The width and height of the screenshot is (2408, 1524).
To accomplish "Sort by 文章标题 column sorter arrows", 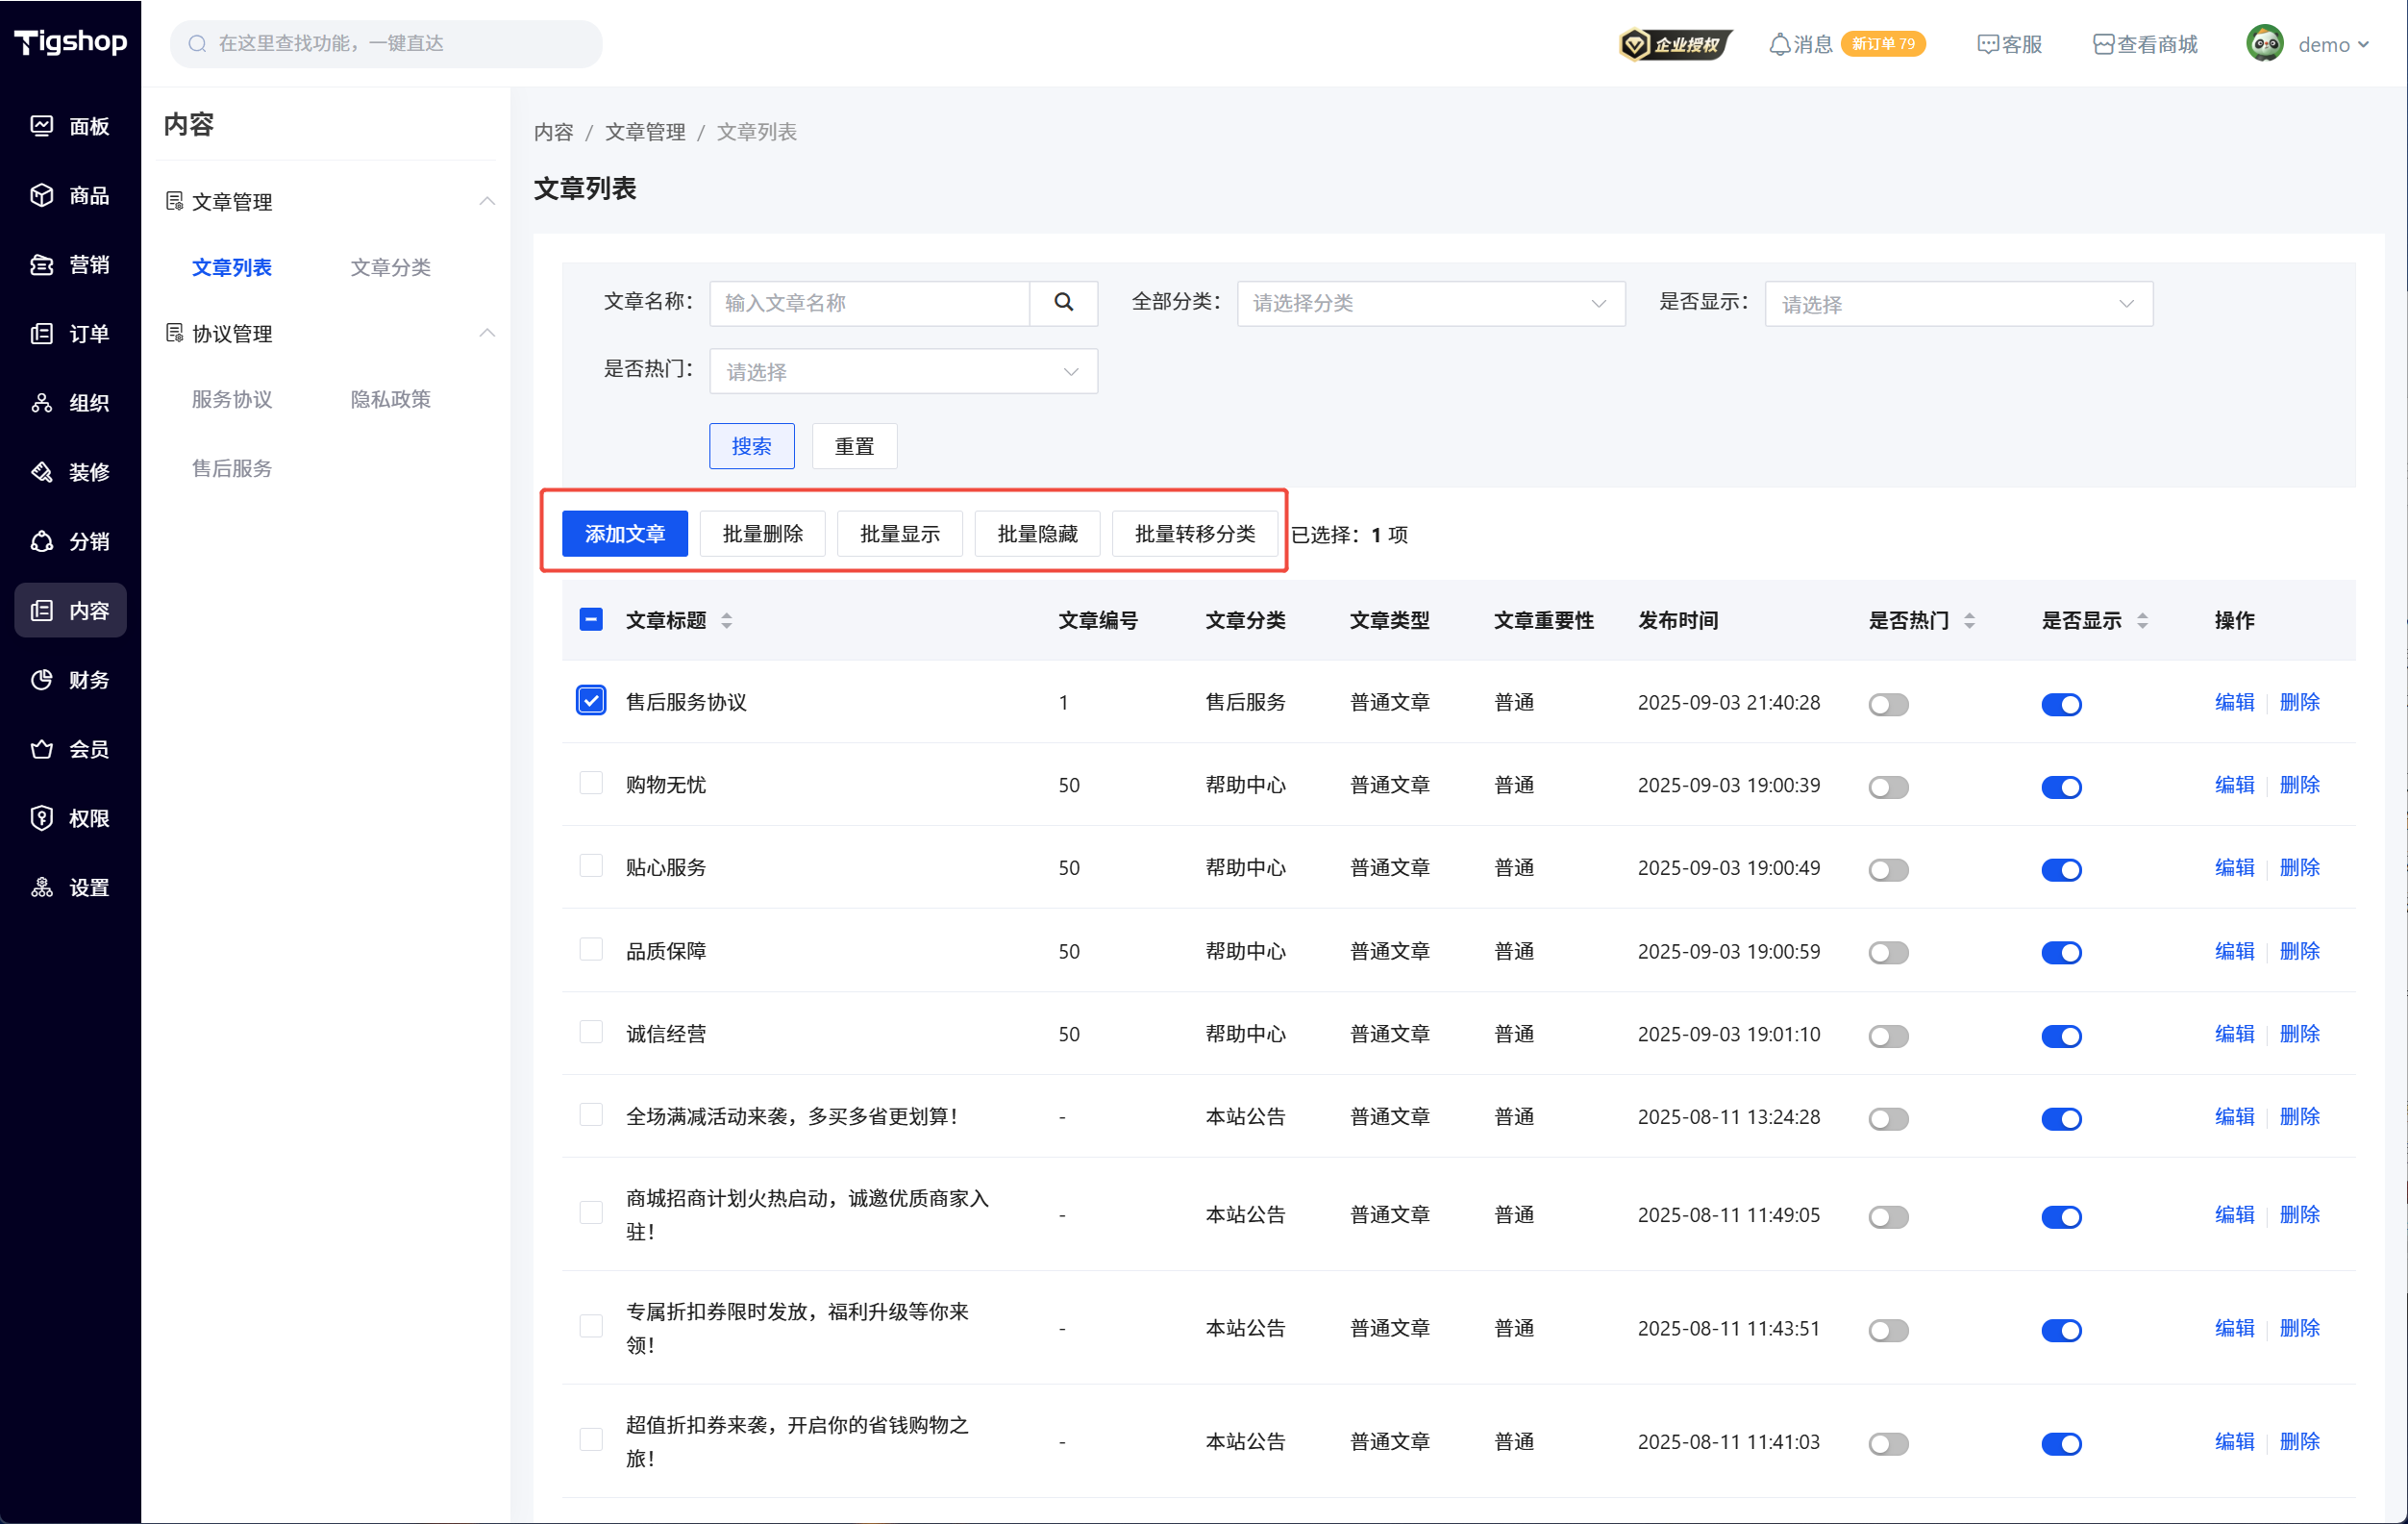I will pos(727,621).
